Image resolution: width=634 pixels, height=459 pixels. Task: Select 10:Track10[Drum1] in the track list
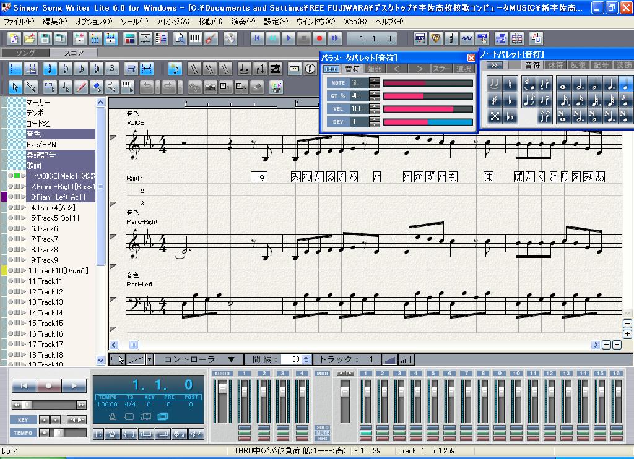tap(59, 270)
